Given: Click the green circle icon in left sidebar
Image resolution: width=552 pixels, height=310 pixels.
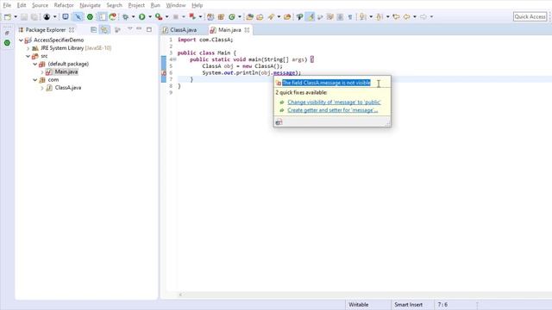Looking at the screenshot, I should [7, 43].
